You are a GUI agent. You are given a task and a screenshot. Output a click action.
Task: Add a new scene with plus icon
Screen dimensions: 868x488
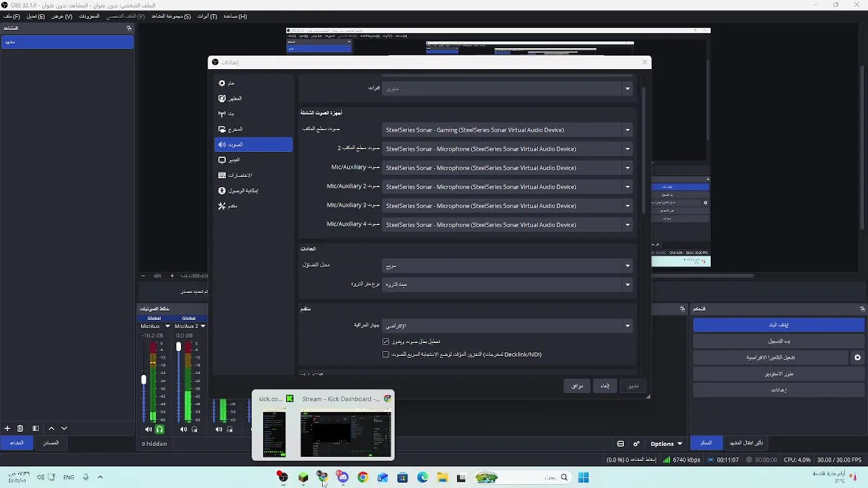pos(7,428)
